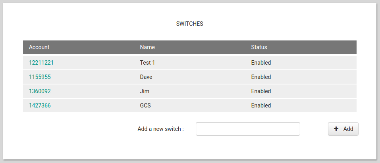The image size is (380, 163).
Task: Click Enabled status for Test 1
Action: click(x=261, y=63)
